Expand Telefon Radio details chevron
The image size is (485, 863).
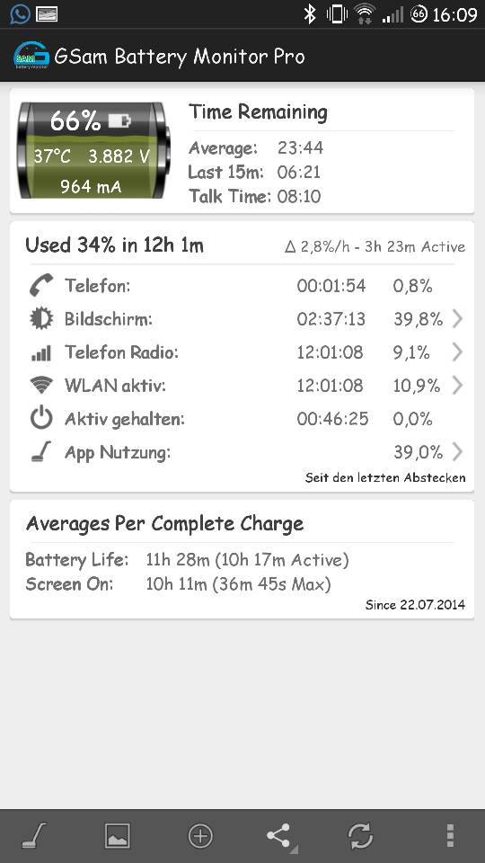coord(457,352)
